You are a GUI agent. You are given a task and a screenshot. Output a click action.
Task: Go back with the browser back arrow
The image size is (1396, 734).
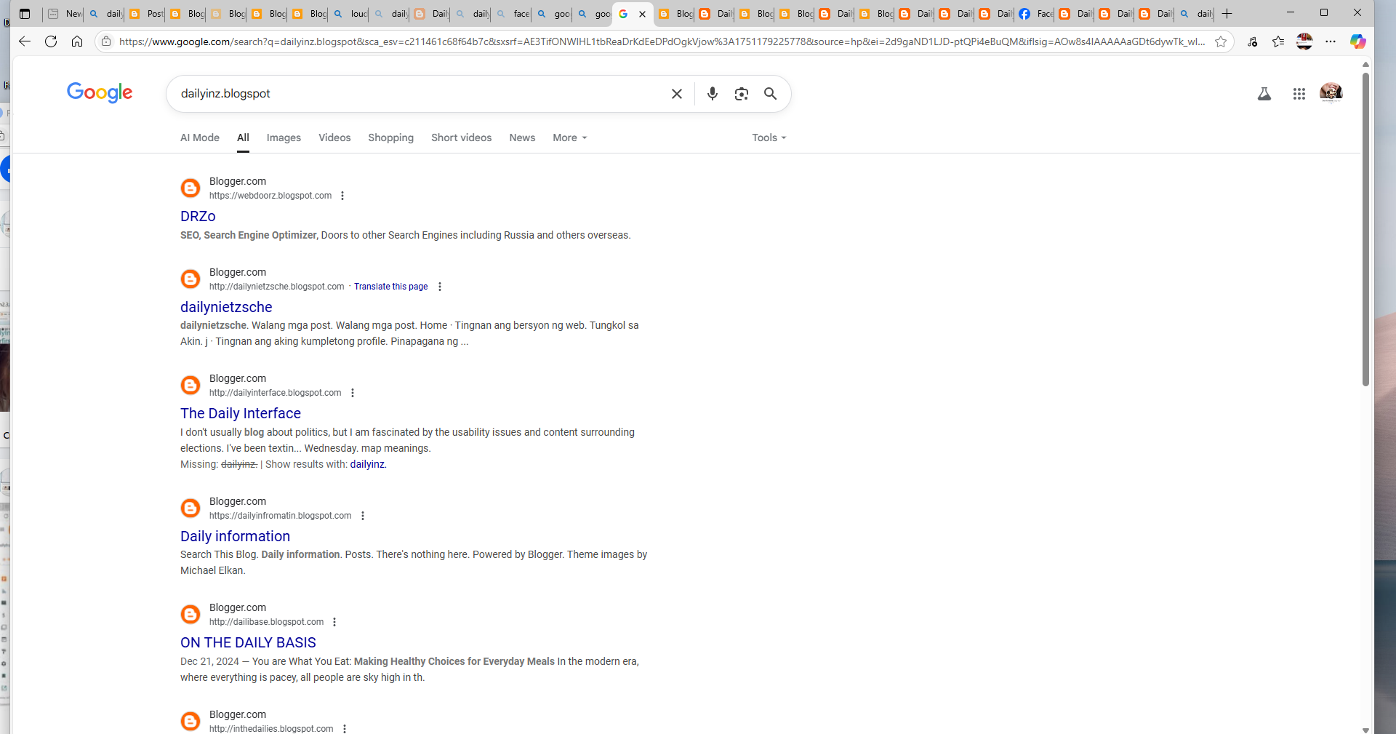(x=25, y=41)
